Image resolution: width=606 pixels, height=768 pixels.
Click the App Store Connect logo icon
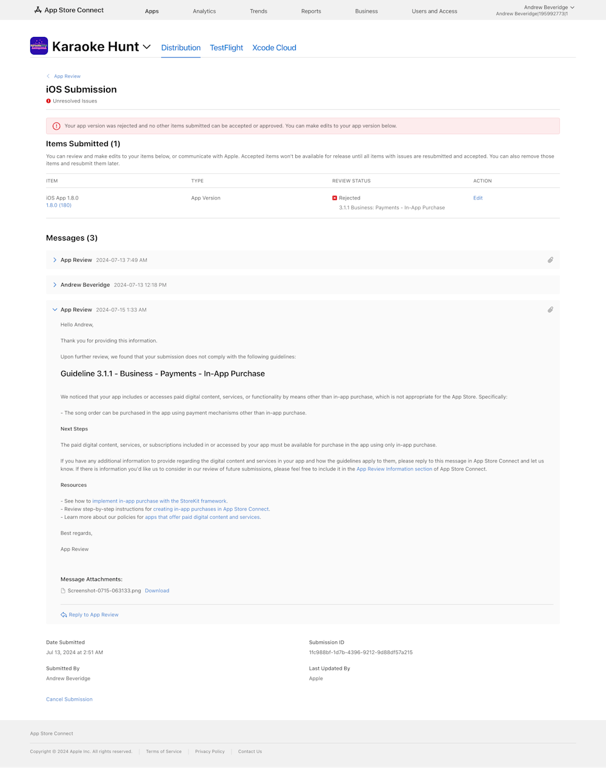[38, 10]
